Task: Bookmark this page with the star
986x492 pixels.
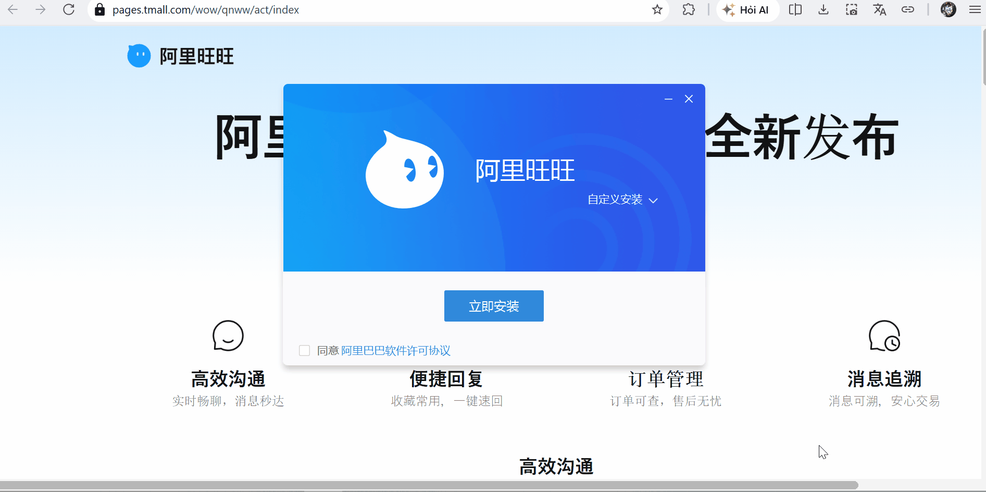Action: [x=657, y=9]
